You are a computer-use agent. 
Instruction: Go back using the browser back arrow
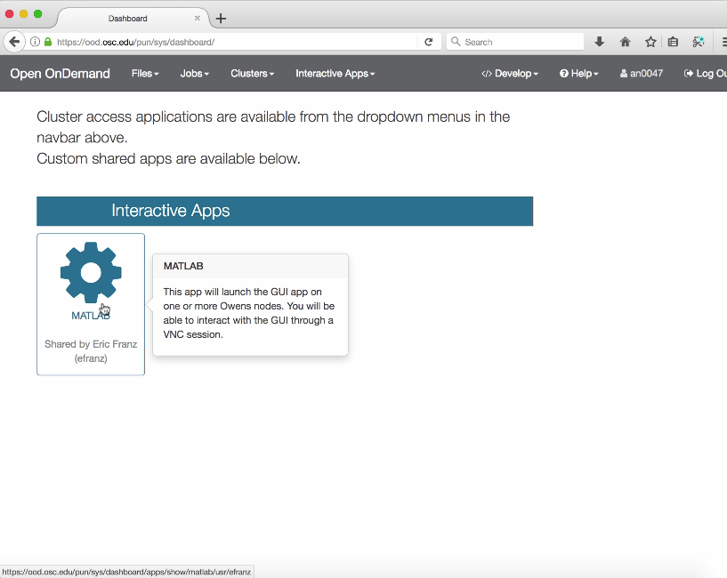(14, 42)
